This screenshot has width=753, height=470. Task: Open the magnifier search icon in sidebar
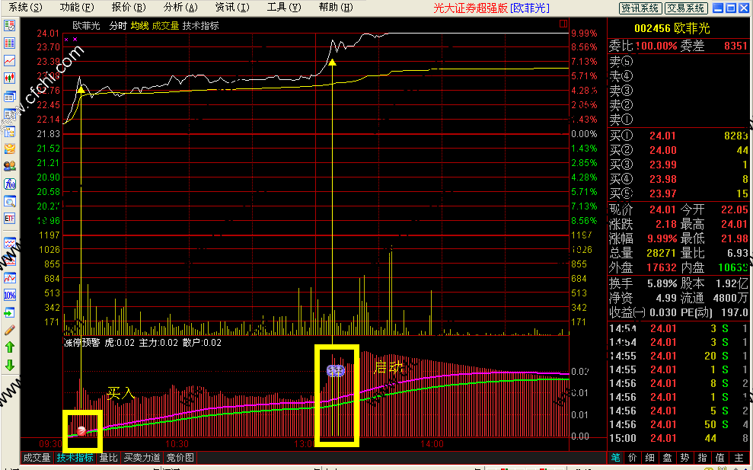(10, 202)
